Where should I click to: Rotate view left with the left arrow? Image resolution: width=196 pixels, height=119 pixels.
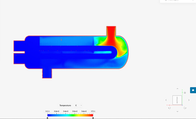166,100
